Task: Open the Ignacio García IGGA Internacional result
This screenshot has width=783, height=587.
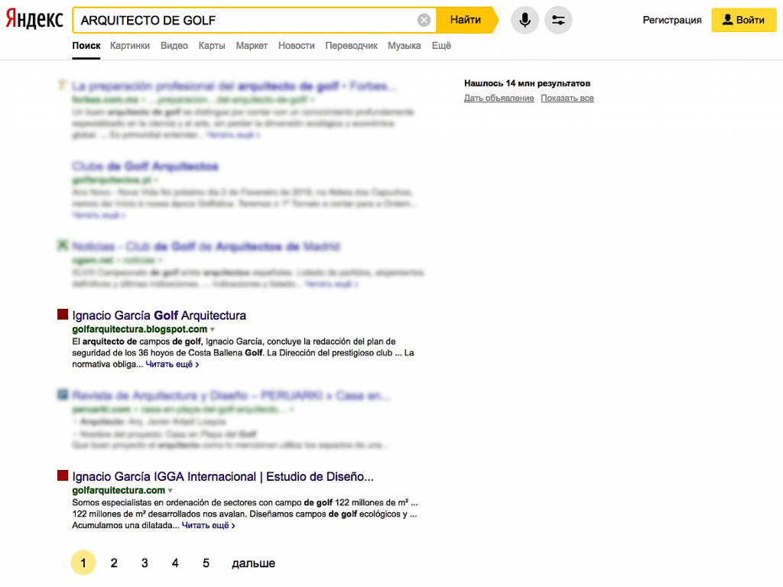Action: (x=223, y=477)
